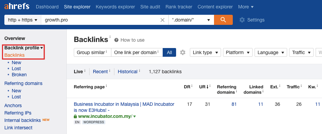Image resolution: width=322 pixels, height=134 pixels.
Task: Sort by the Ext. column header
Action: pos(274,87)
